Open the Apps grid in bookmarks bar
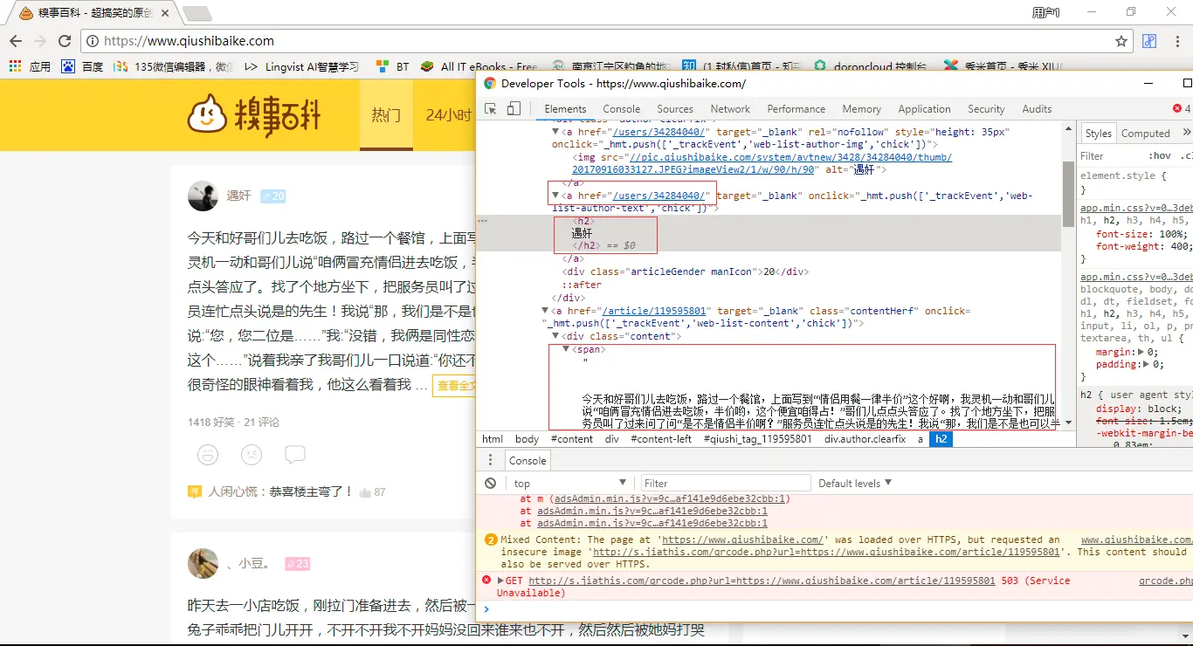The height and width of the screenshot is (646, 1193). [15, 66]
